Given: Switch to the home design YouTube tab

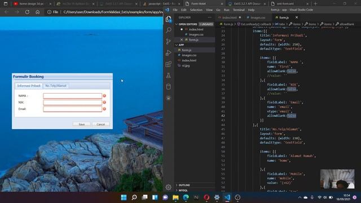Looking at the screenshot, I should coord(32,4).
